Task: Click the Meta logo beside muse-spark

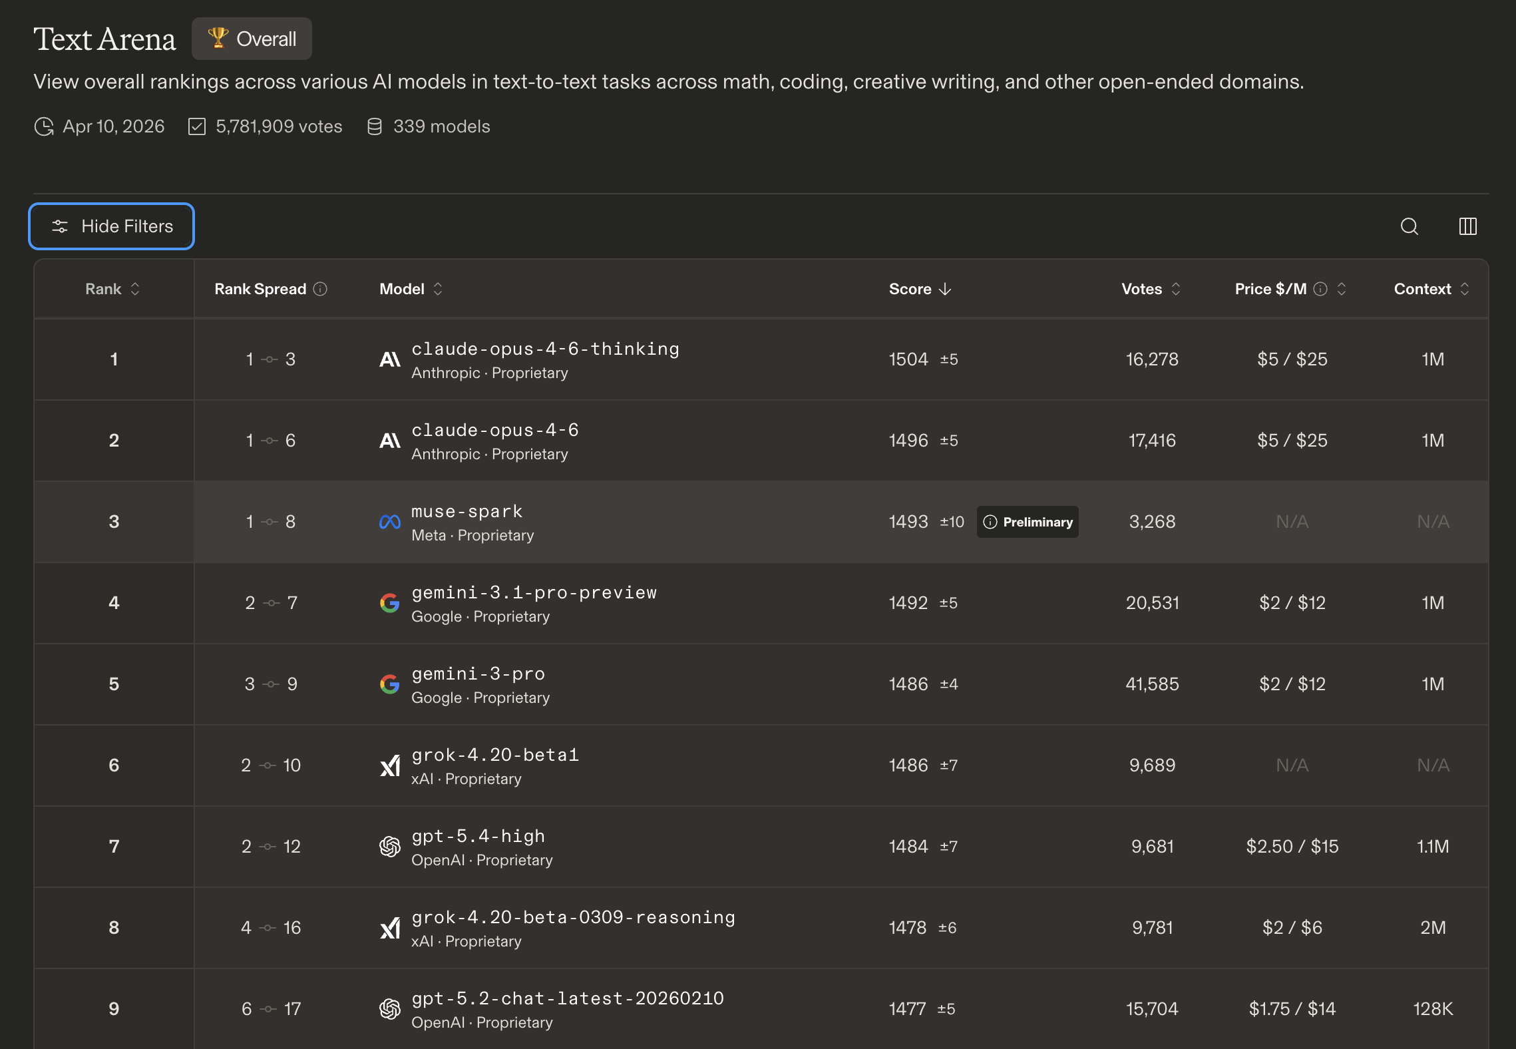Action: [390, 523]
